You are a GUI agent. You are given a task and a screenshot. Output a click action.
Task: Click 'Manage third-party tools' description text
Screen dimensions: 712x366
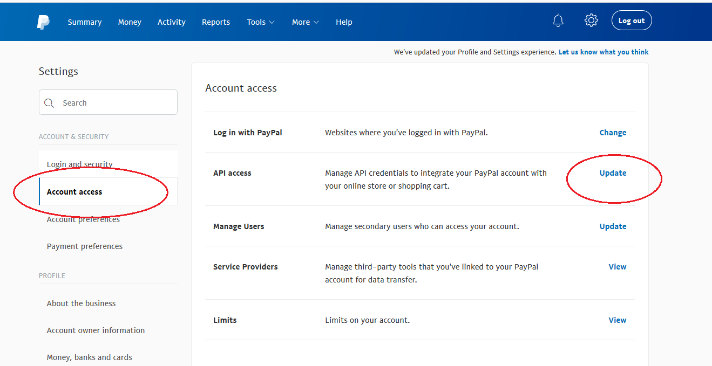(432, 273)
